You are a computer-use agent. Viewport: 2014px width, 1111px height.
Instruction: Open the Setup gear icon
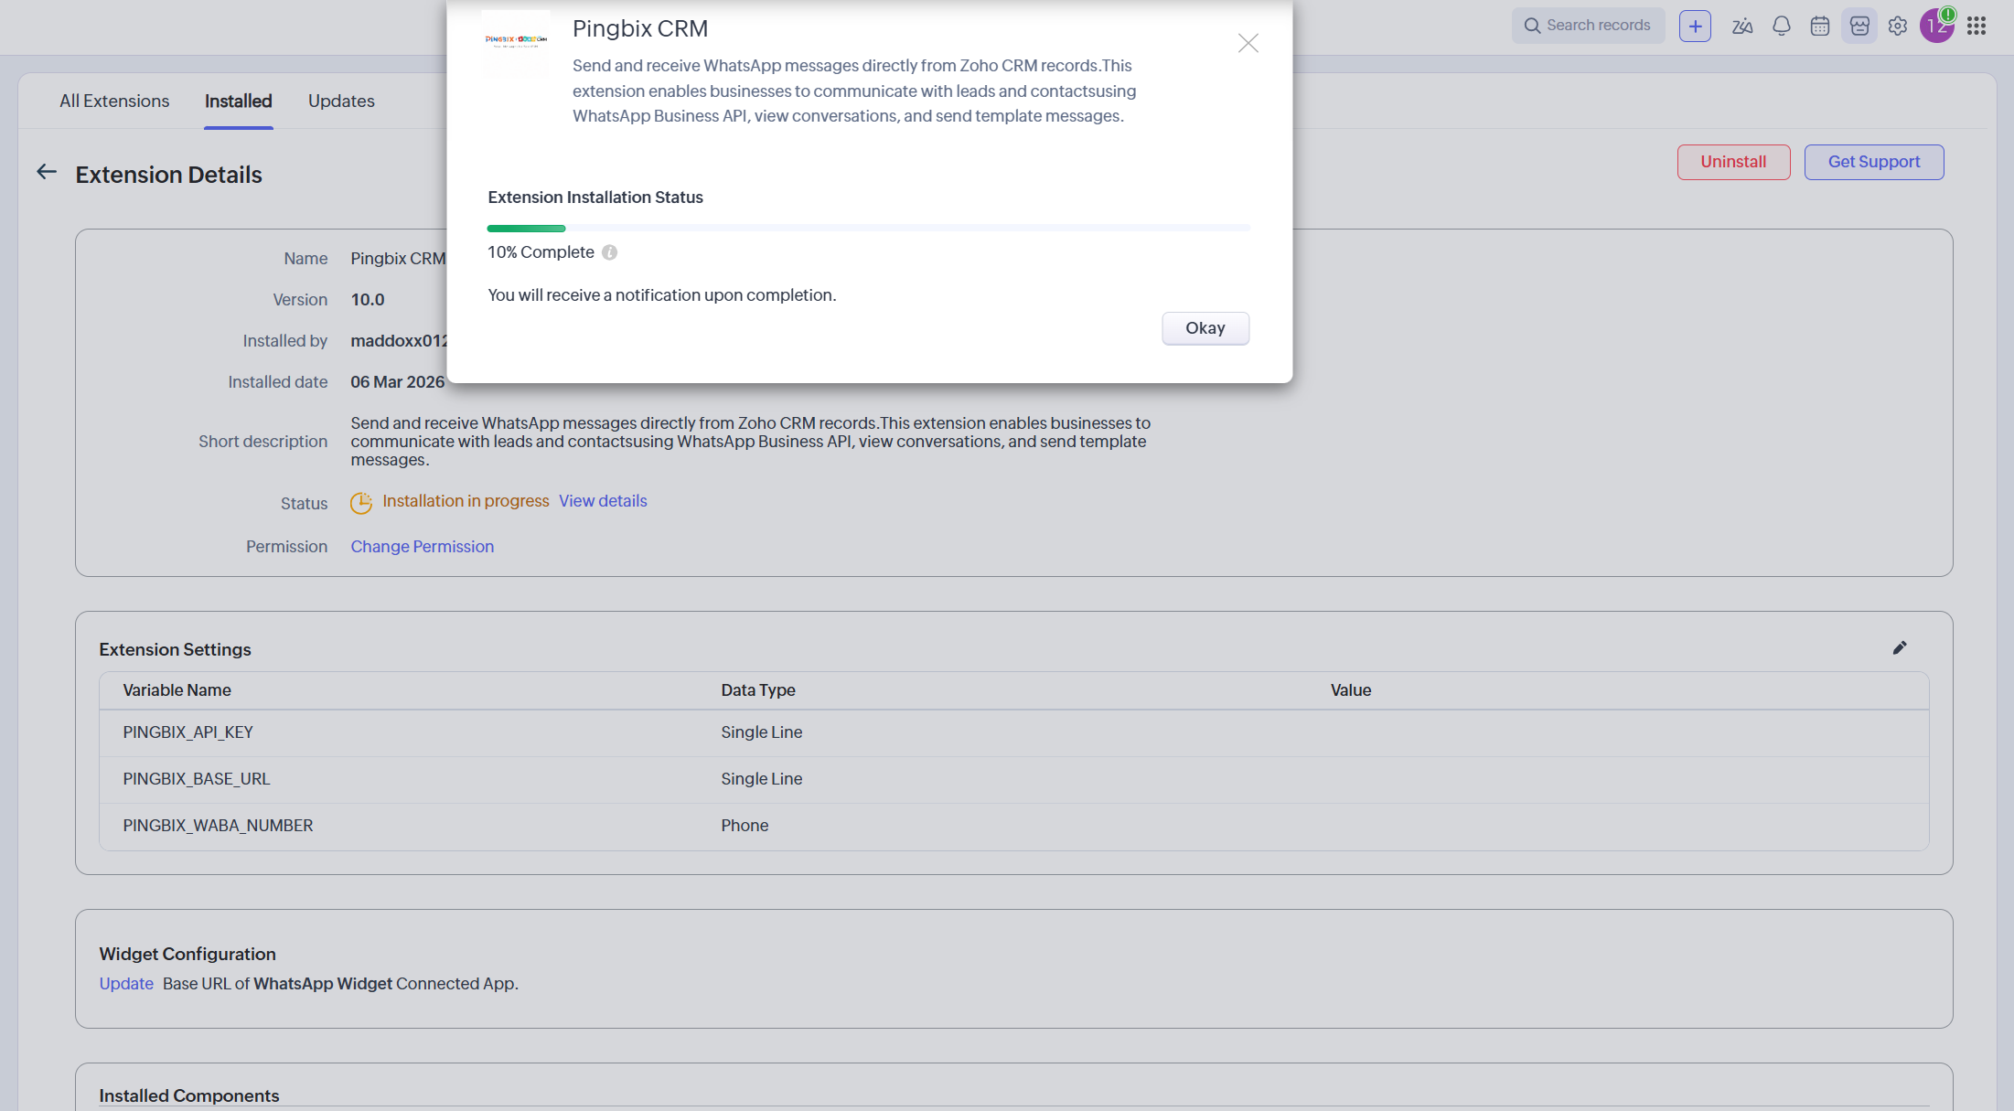tap(1898, 27)
